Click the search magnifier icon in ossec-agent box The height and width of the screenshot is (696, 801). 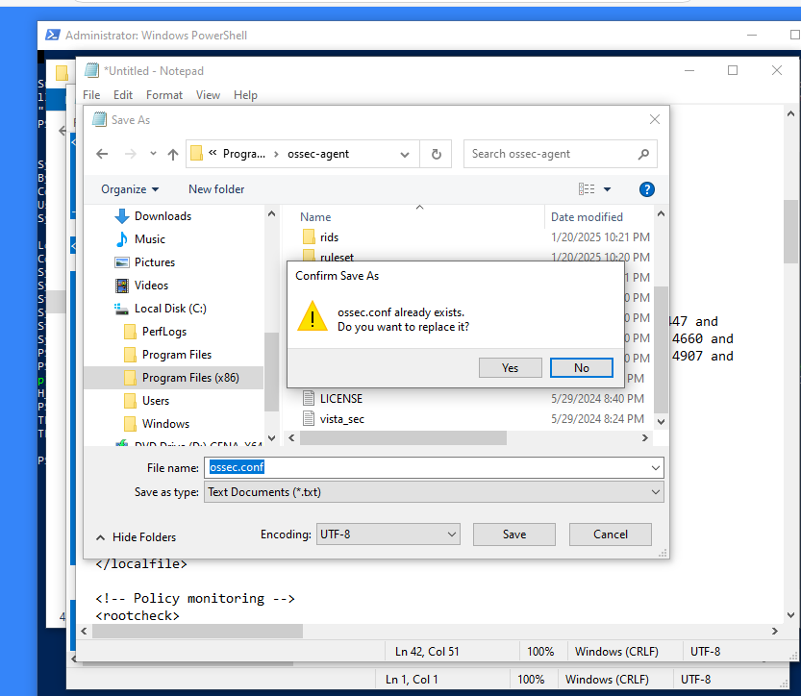[x=643, y=154]
